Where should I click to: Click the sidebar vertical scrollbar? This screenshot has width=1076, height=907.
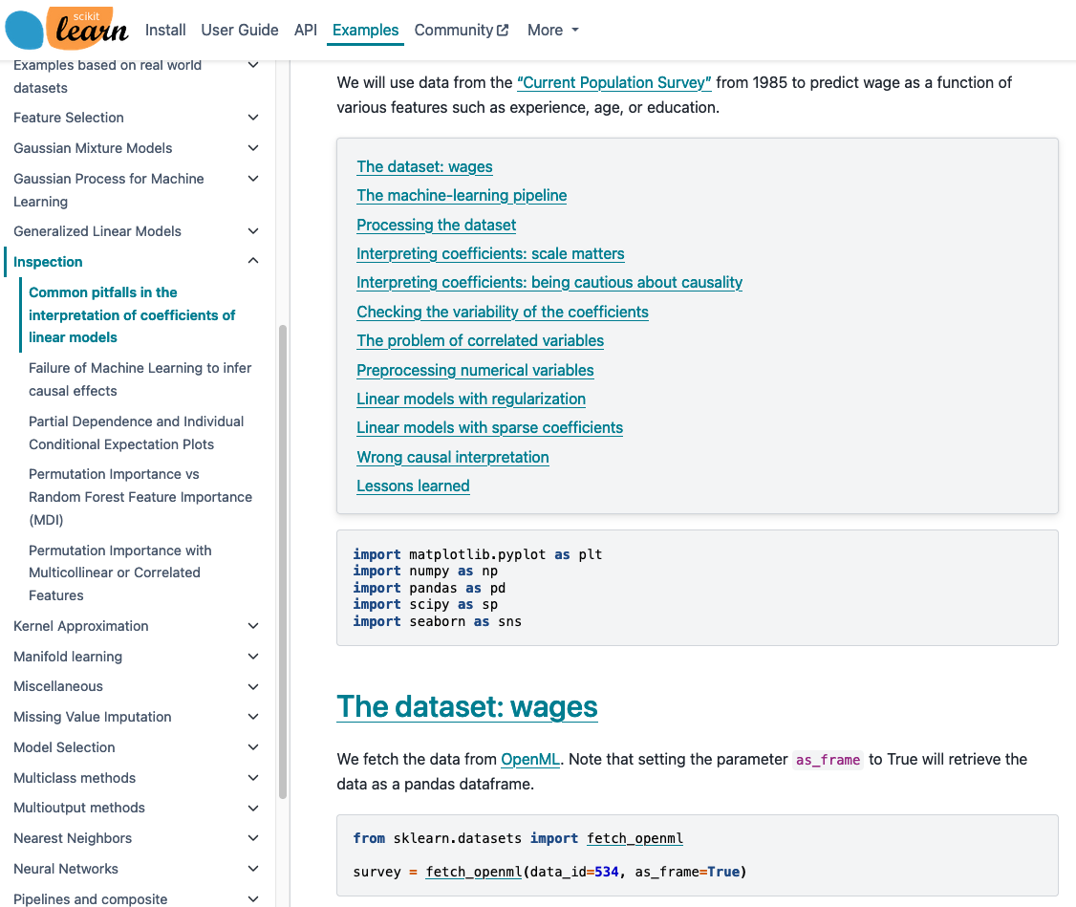point(282,562)
